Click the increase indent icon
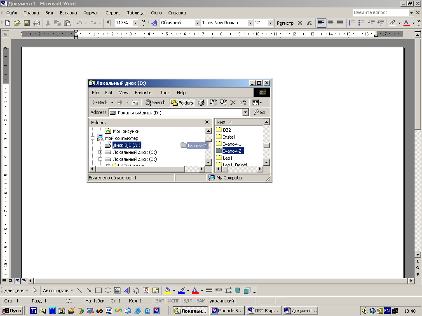This screenshot has height=316, width=422. [x=381, y=23]
